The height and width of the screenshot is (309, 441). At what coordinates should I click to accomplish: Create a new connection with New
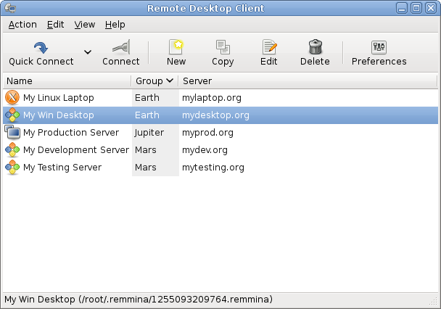(176, 48)
